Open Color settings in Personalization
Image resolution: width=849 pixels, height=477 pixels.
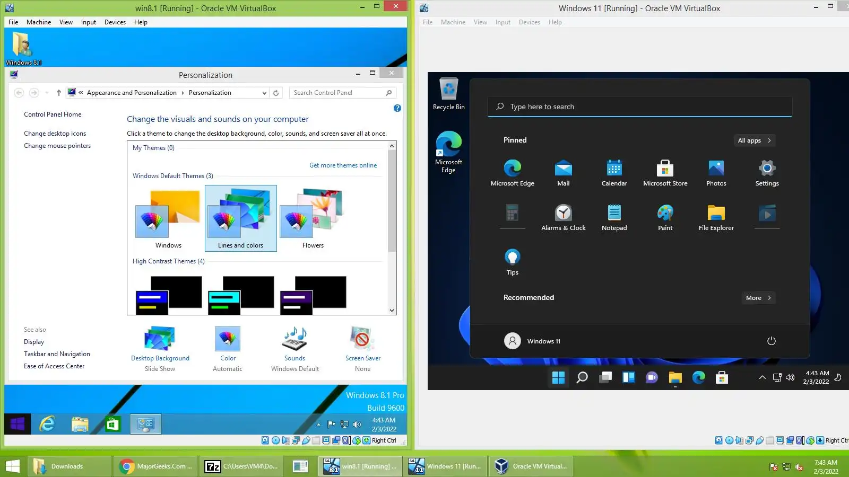click(x=228, y=349)
